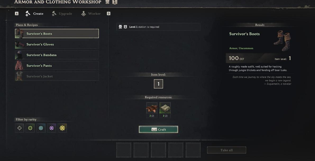Select Survivor's Boots recipe
Screen dimensions: 315x161
pyautogui.click(x=57, y=33)
